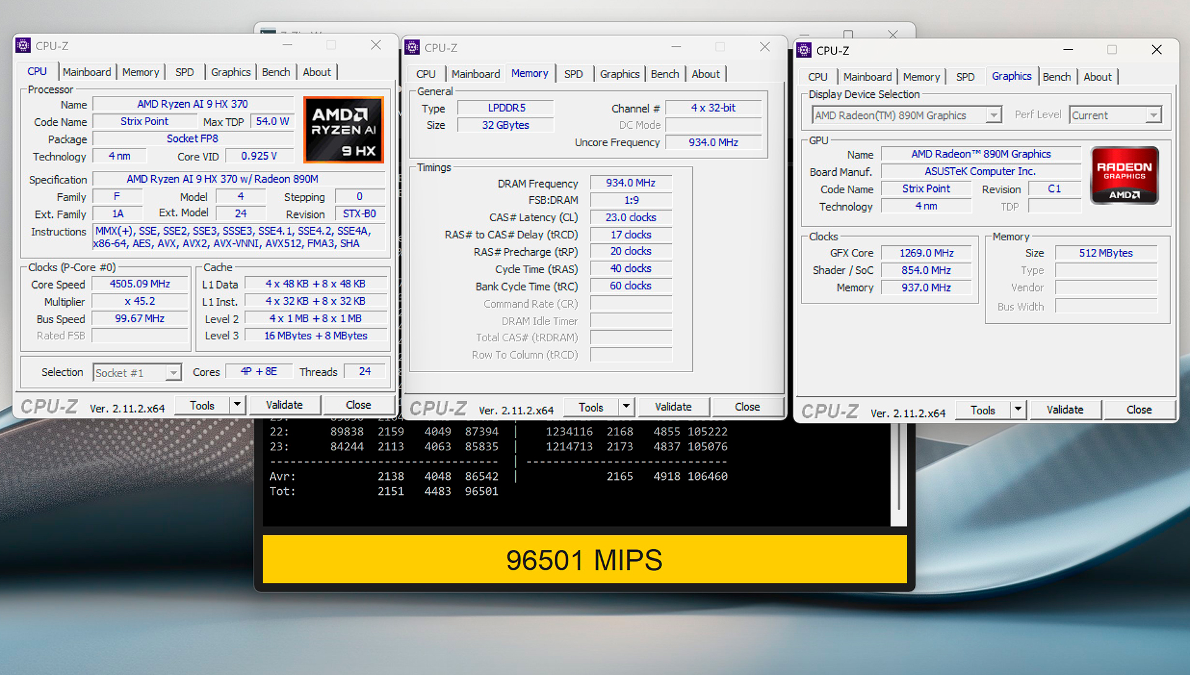The height and width of the screenshot is (675, 1190).
Task: Click the CPU-Z app icon in the right window title bar
Action: [804, 50]
